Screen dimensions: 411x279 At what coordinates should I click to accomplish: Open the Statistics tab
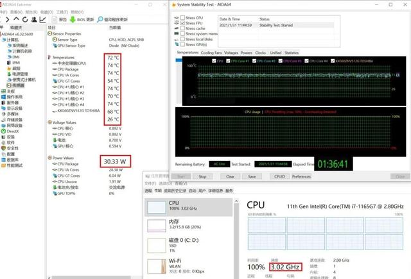292,53
